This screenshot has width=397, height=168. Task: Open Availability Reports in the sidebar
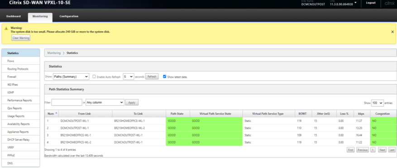point(20,124)
